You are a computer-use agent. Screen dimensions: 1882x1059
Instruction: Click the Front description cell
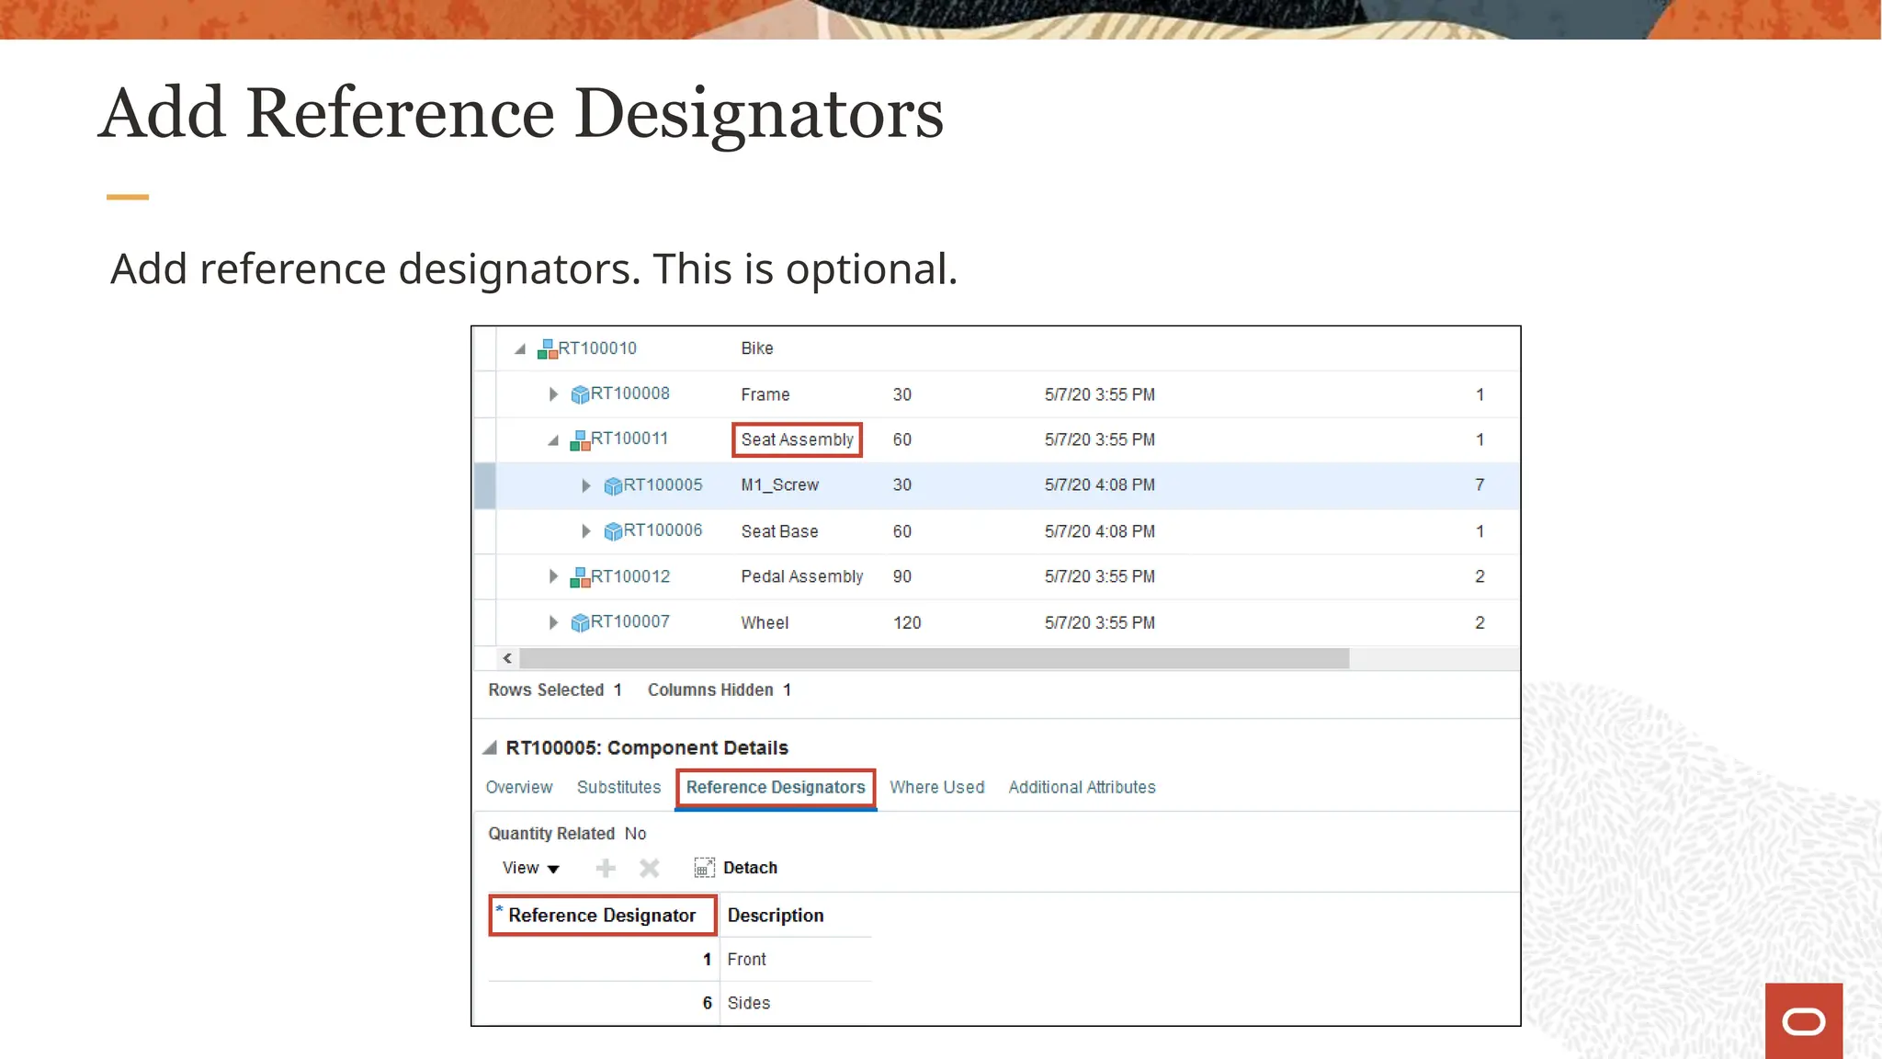pos(747,959)
